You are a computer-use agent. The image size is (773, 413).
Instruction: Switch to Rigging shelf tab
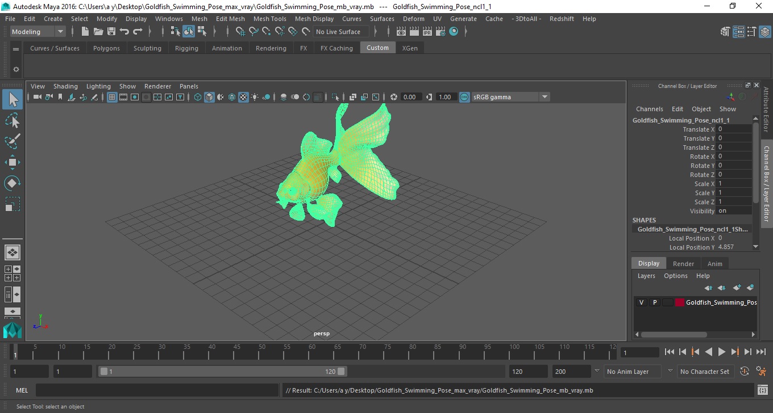[186, 48]
